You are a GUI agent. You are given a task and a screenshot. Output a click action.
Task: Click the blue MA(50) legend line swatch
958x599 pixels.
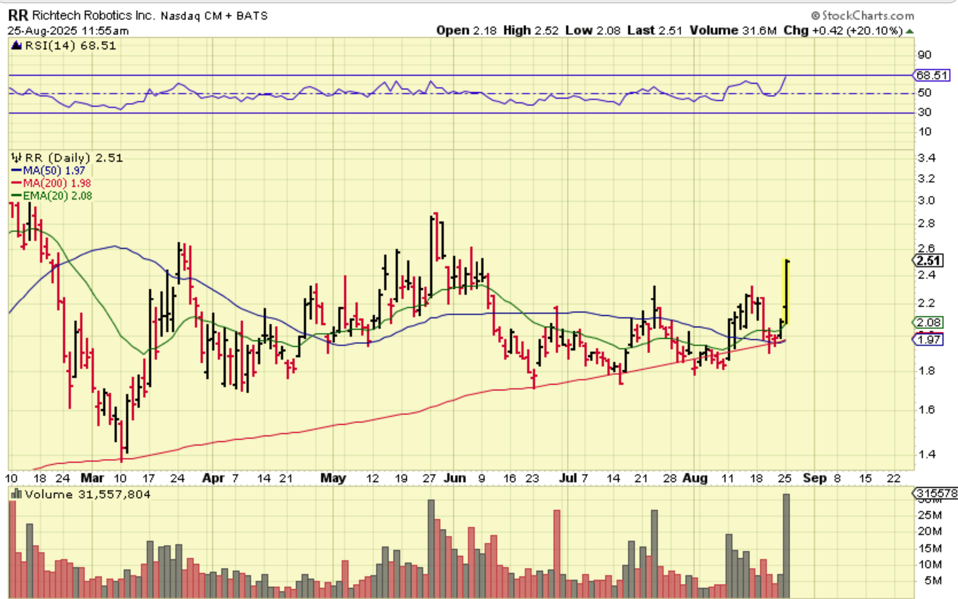point(16,171)
